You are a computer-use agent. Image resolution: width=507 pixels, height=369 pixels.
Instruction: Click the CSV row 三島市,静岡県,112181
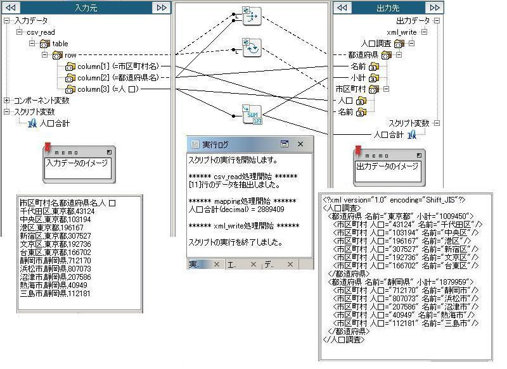[x=55, y=294]
